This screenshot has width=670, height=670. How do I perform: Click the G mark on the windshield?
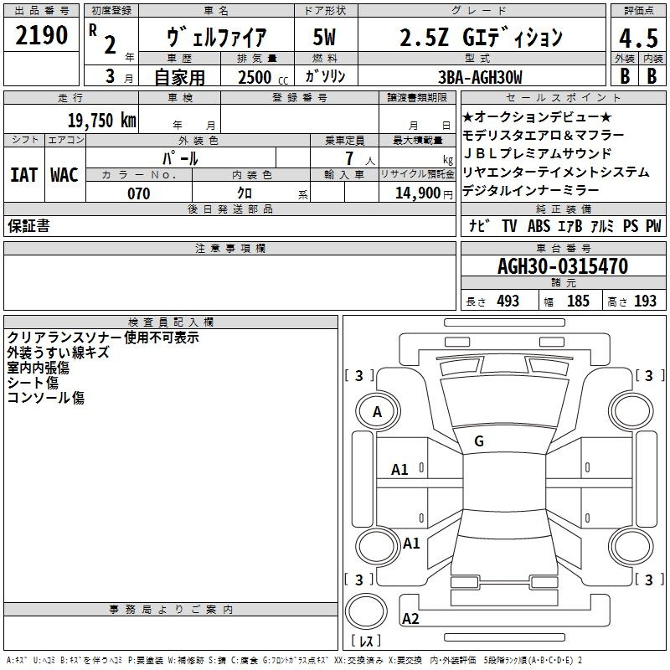pyautogui.click(x=478, y=441)
